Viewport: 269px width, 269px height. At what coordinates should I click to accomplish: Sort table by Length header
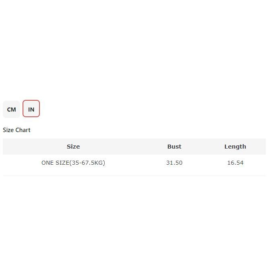click(x=235, y=147)
